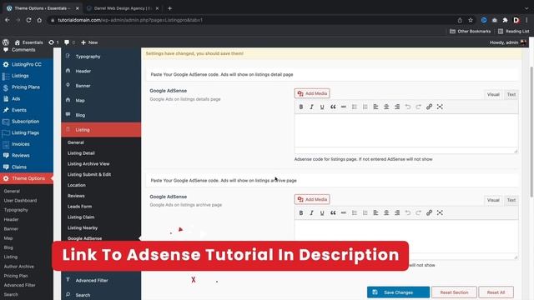This screenshot has height=300, width=534.
Task: Open Header theme options section
Action: (x=101, y=71)
